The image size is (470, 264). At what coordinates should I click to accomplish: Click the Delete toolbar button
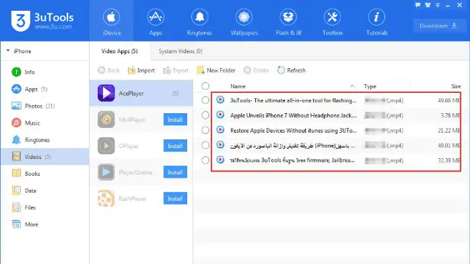(257, 71)
